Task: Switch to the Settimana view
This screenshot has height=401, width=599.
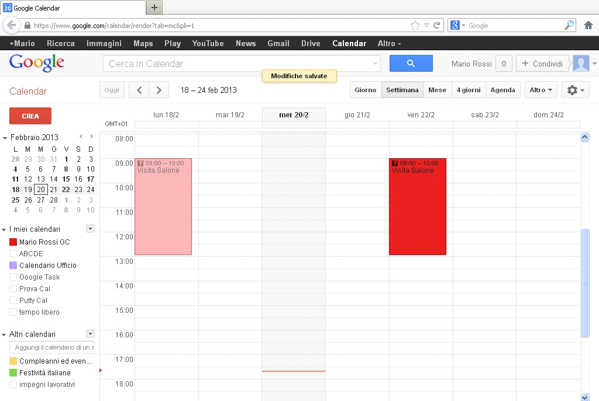Action: coord(402,90)
